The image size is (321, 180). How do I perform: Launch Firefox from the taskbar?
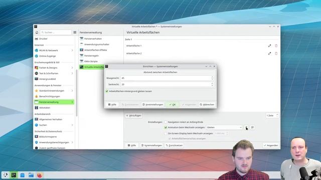[40, 175]
